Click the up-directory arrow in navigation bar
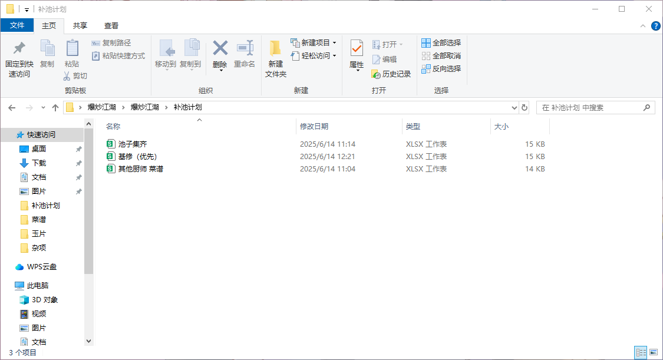 (55, 108)
